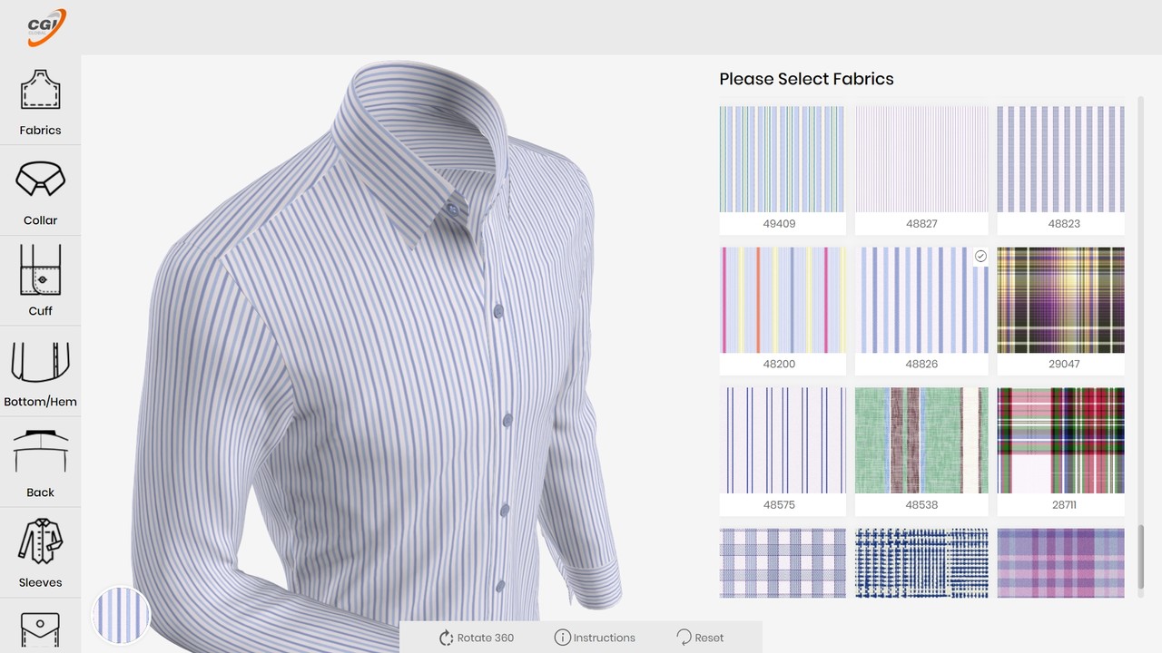
Task: Click the Bottom/Hem menu label
Action: tap(40, 402)
